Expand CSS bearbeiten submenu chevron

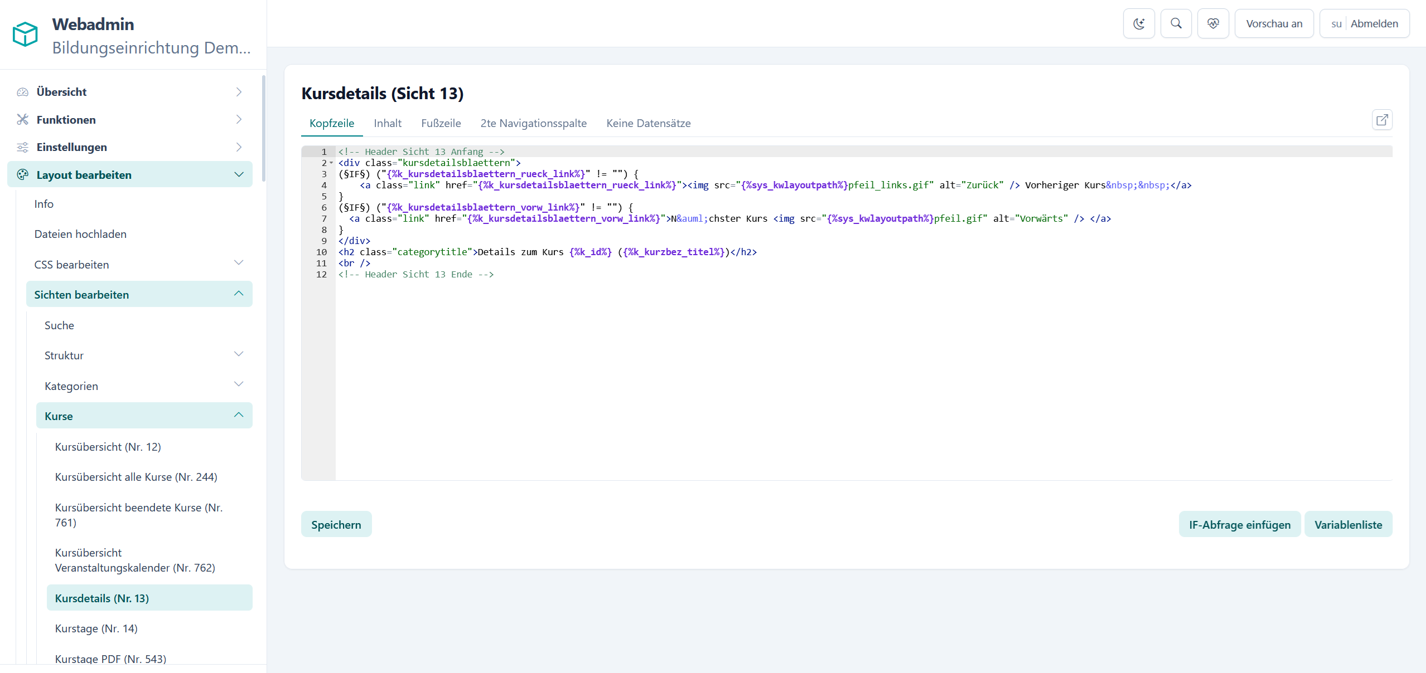(x=239, y=262)
